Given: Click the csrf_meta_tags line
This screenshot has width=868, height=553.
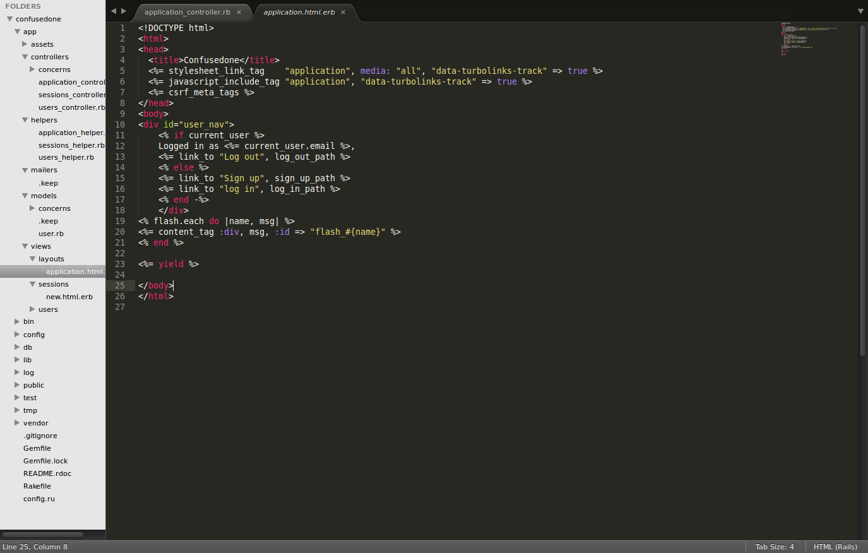Looking at the screenshot, I should coord(201,92).
